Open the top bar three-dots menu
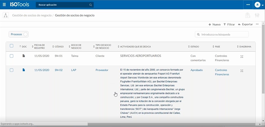 [x=248, y=5]
